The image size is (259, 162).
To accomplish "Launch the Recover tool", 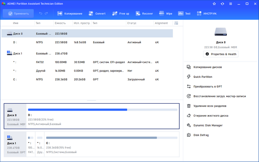I will tap(143, 13).
